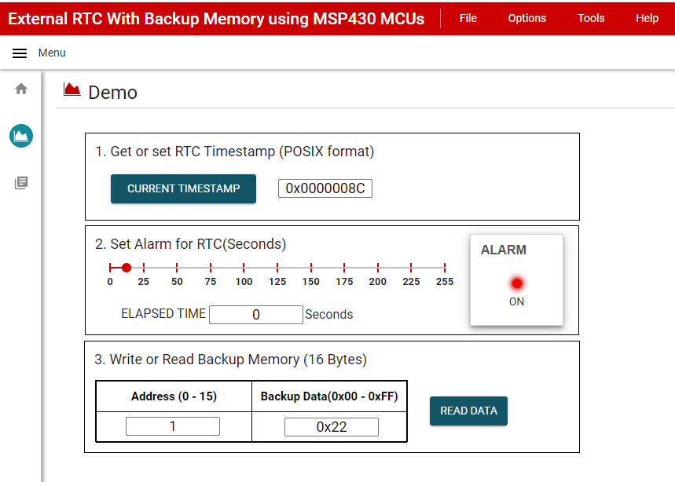
Task: Open the Options menu
Action: tap(526, 18)
